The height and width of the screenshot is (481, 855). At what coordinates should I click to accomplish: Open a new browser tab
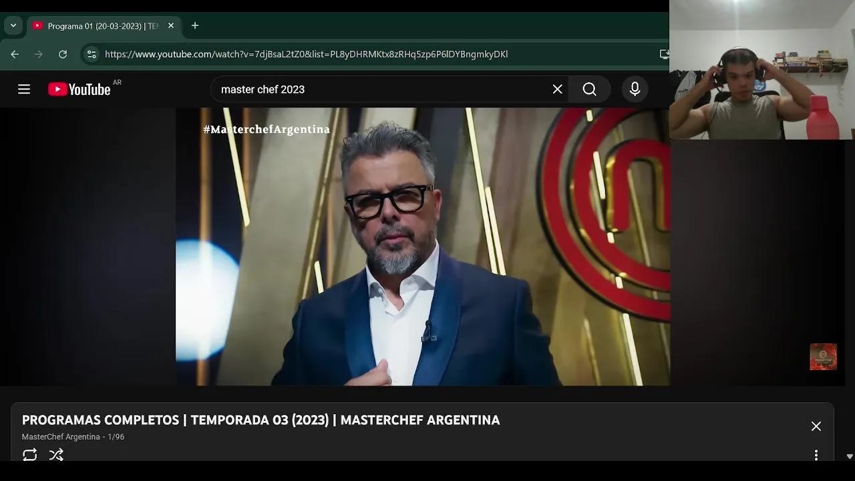(x=195, y=26)
